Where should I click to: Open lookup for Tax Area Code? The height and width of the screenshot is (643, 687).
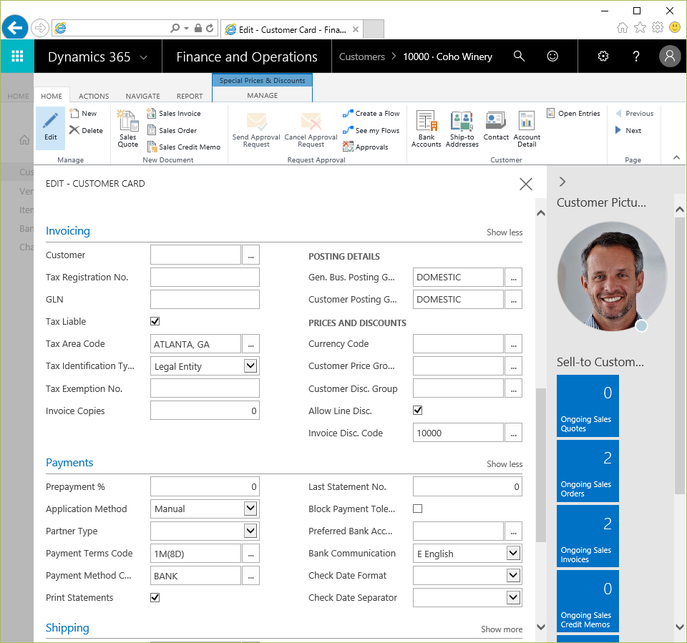[250, 344]
